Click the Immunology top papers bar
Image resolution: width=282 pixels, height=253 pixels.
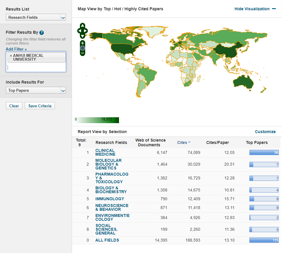(264, 199)
